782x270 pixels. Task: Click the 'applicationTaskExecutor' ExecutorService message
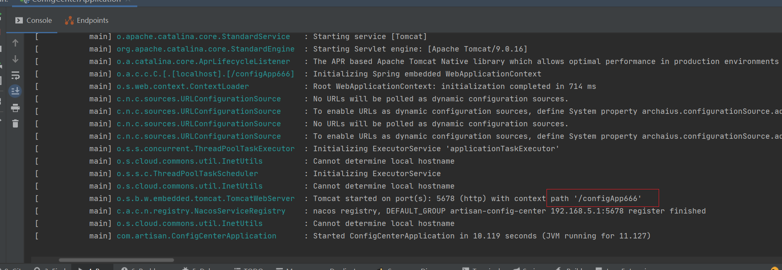(x=436, y=149)
